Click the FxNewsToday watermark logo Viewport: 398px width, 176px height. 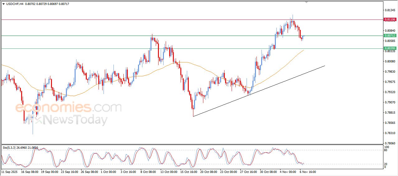click(68, 120)
